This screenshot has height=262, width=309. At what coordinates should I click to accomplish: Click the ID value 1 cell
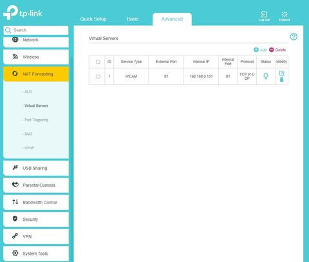(x=109, y=77)
